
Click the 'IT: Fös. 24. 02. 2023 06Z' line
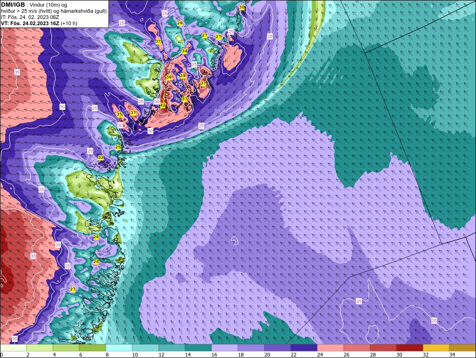tap(30, 17)
